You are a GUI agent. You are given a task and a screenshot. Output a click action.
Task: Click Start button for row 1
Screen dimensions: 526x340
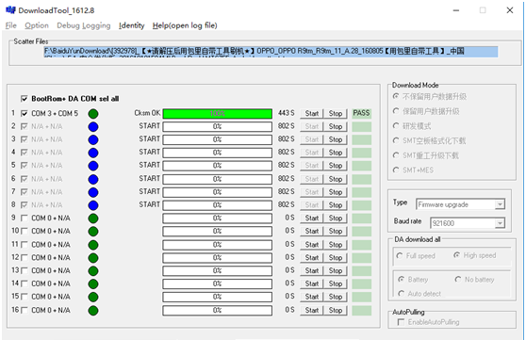312,113
